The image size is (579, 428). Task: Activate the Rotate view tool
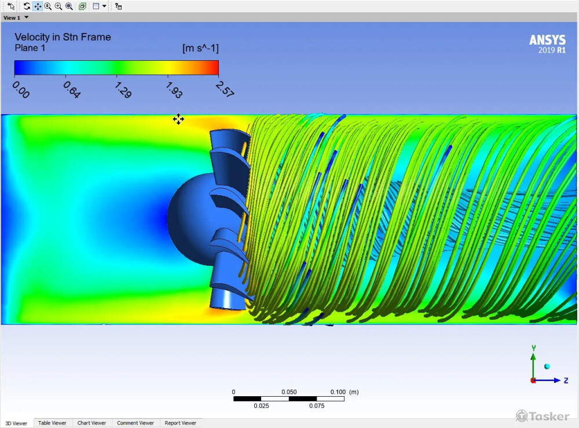(x=27, y=6)
